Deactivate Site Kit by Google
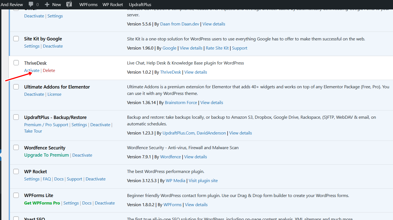This screenshot has height=220, width=393. pyautogui.click(x=53, y=46)
